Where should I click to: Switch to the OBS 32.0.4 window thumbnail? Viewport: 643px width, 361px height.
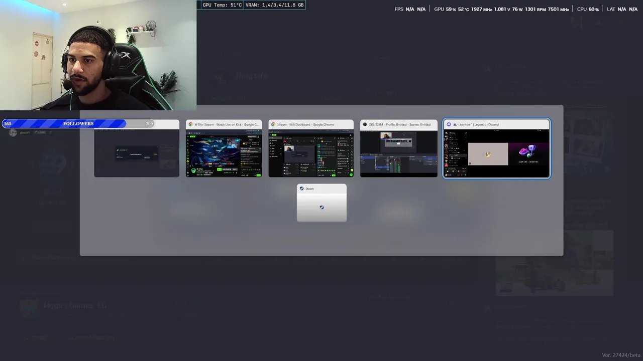pos(399,148)
